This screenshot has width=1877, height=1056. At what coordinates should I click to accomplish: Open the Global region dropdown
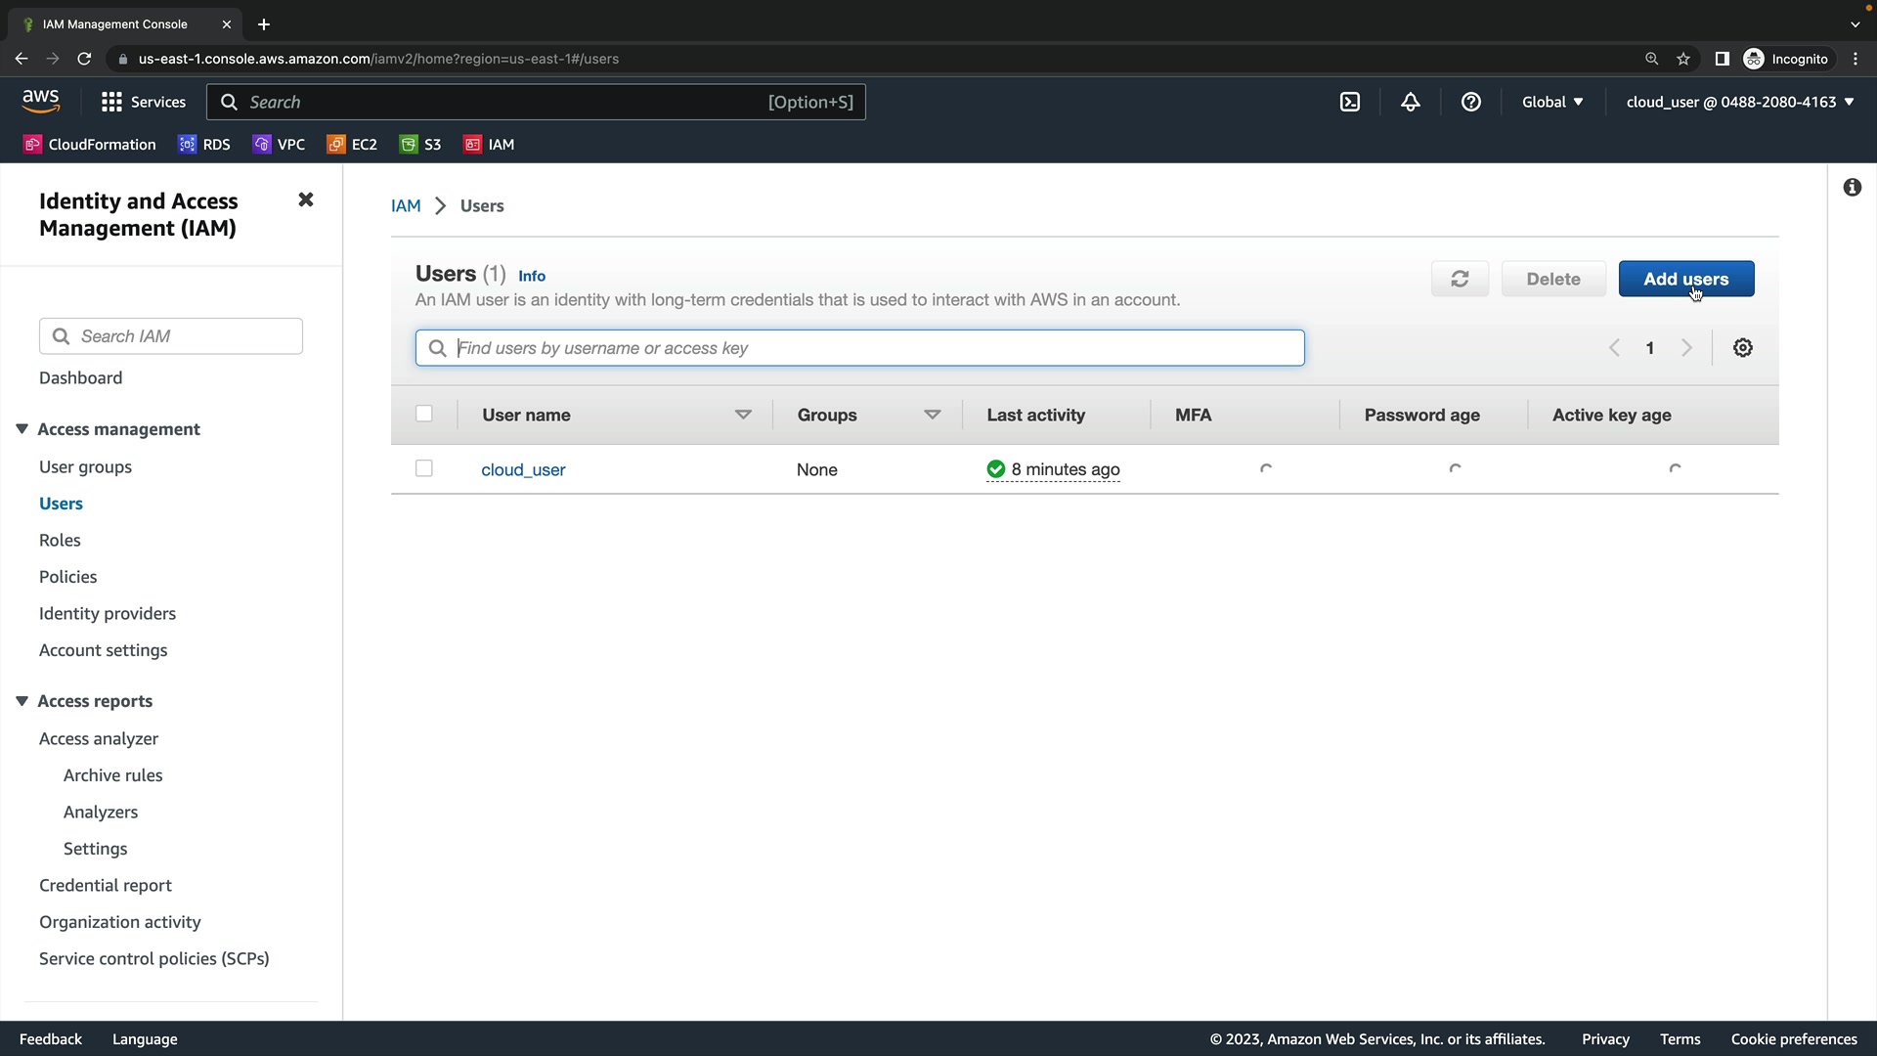click(x=1551, y=102)
